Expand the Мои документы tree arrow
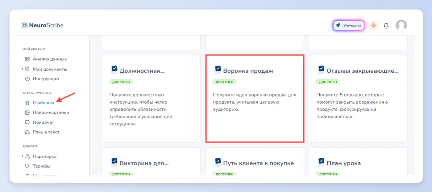Viewport: 432px width, 192px height. click(x=23, y=69)
